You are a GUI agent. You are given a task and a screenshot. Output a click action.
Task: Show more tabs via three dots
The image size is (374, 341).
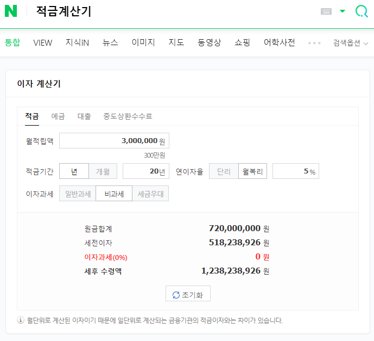314,43
